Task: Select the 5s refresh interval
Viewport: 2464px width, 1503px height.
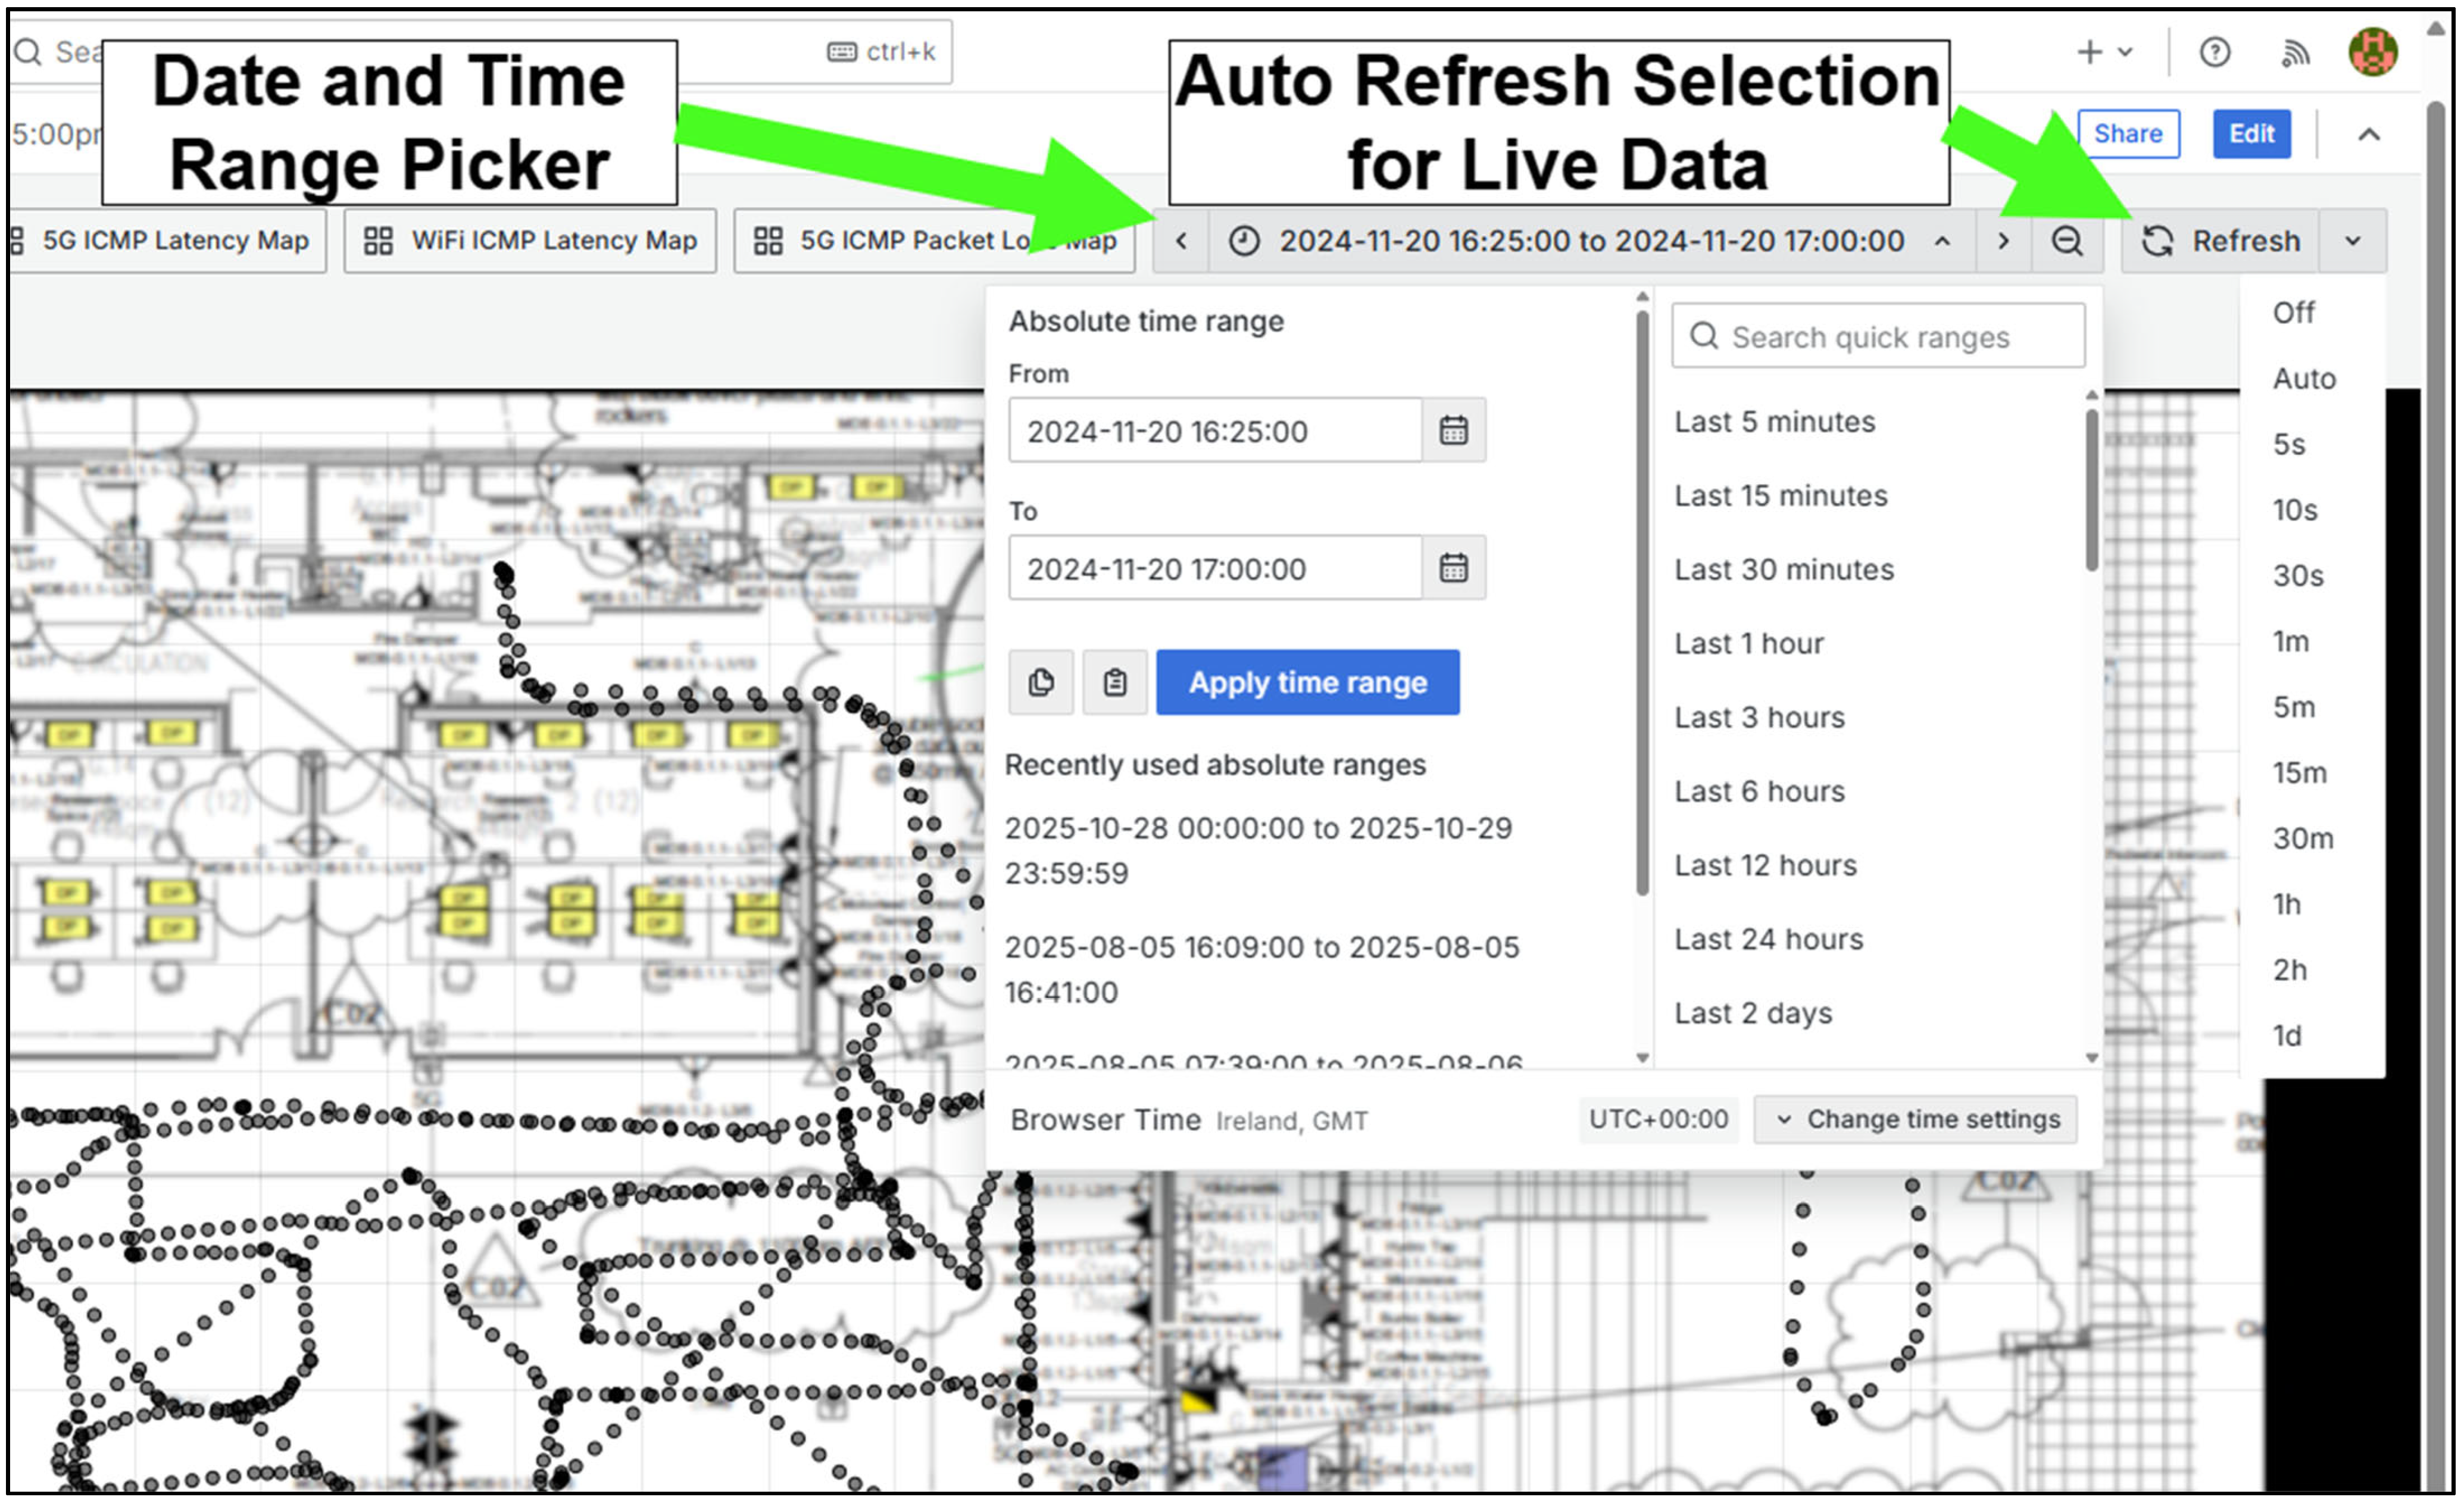Action: click(x=2289, y=444)
